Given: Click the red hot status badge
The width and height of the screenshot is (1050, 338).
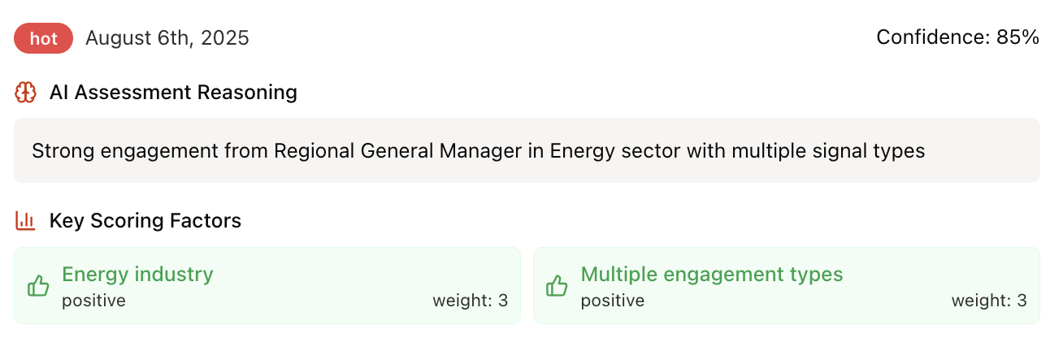Looking at the screenshot, I should tap(44, 38).
